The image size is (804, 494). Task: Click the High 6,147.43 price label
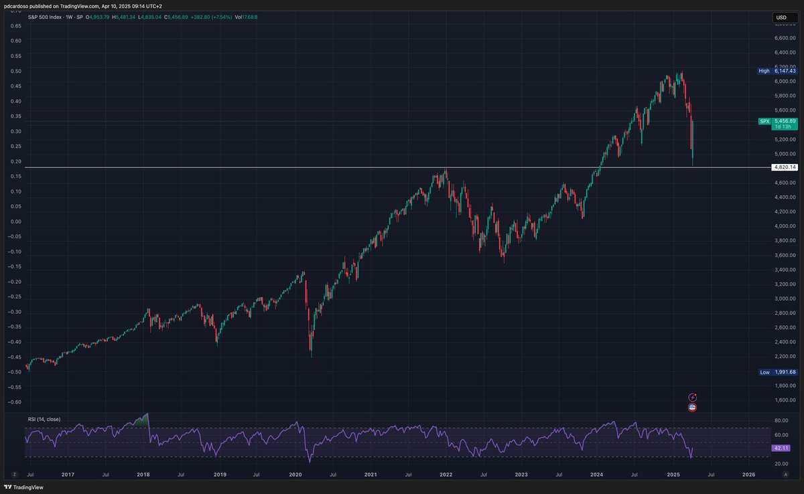click(x=777, y=70)
